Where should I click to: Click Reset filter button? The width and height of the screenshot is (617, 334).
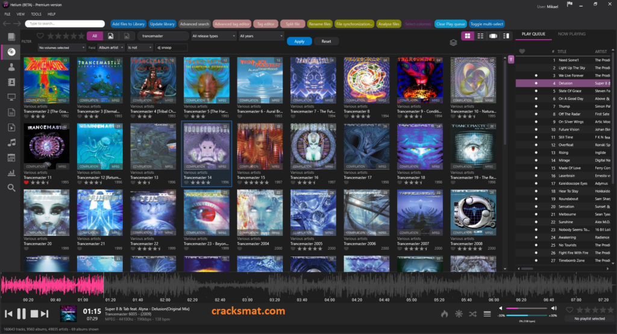pyautogui.click(x=326, y=42)
